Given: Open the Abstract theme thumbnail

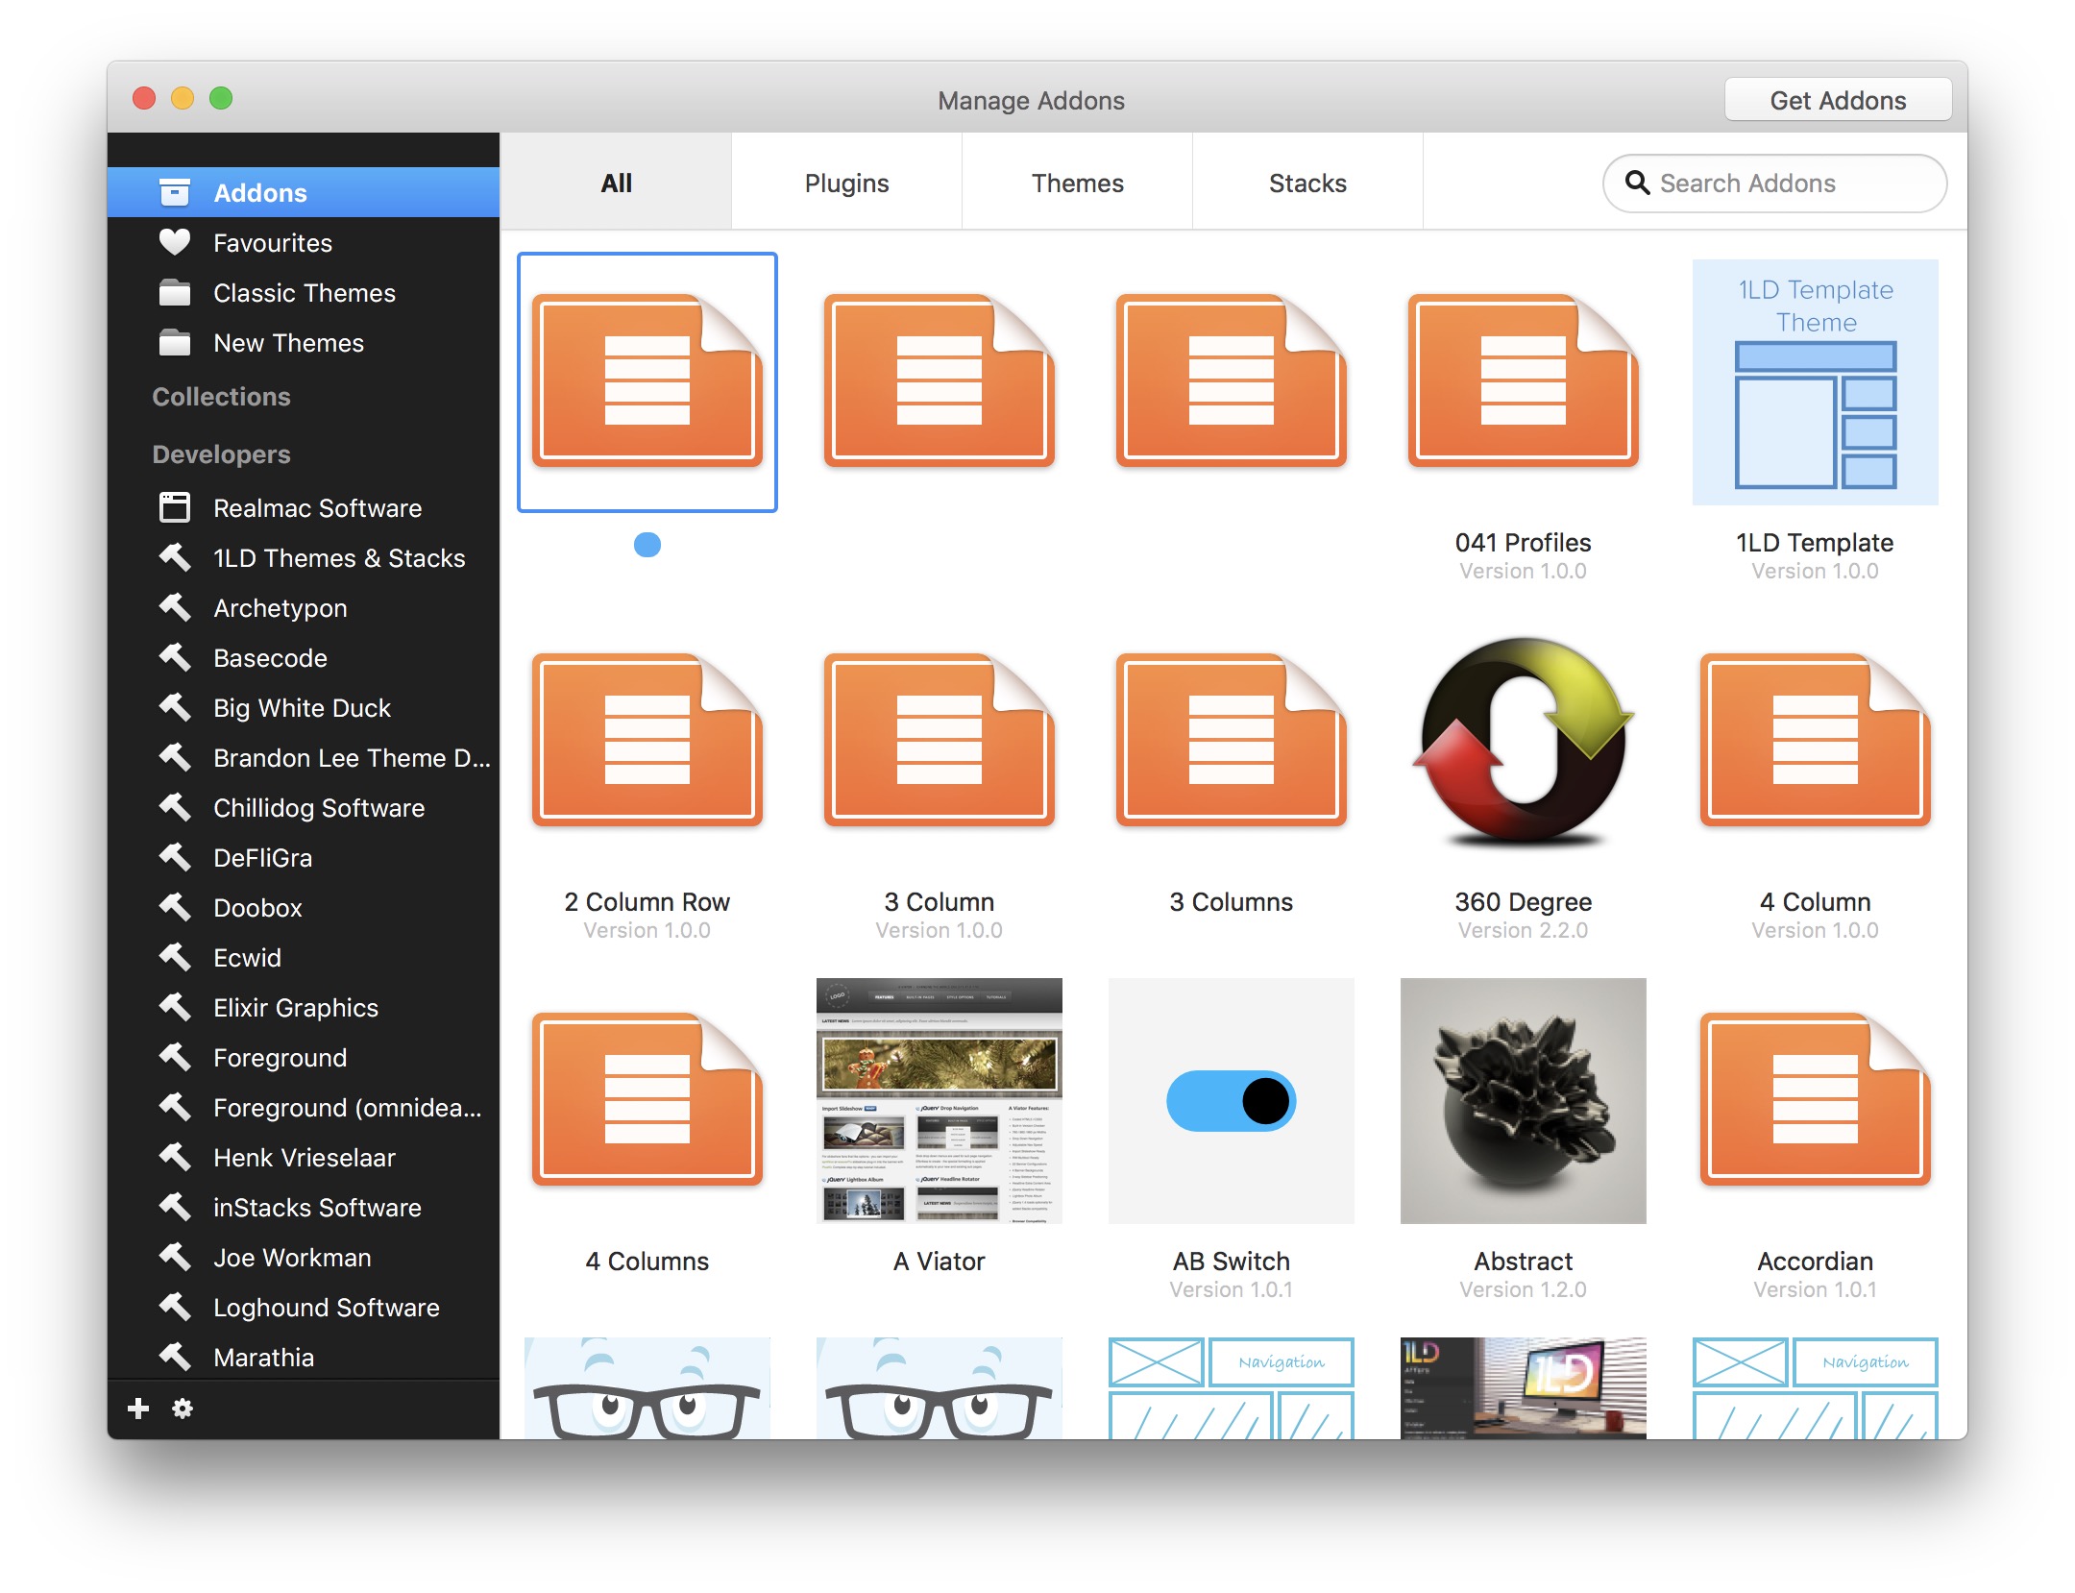Looking at the screenshot, I should [1523, 1101].
